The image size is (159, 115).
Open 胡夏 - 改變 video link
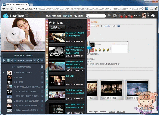click(69, 76)
